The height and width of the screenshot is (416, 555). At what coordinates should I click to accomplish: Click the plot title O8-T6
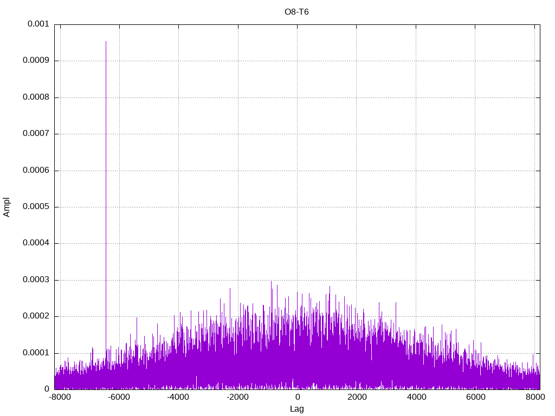coord(296,11)
